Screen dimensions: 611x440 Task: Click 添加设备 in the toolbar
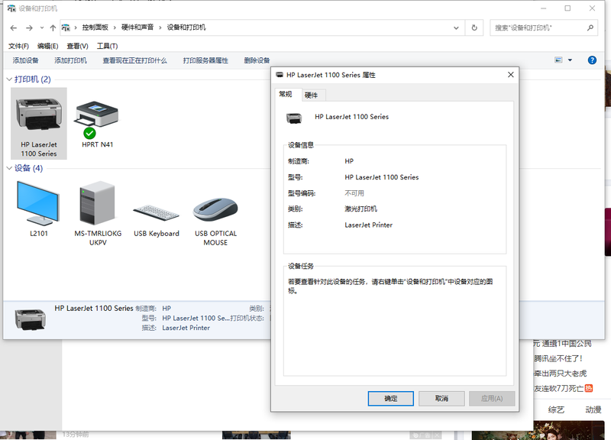click(26, 60)
